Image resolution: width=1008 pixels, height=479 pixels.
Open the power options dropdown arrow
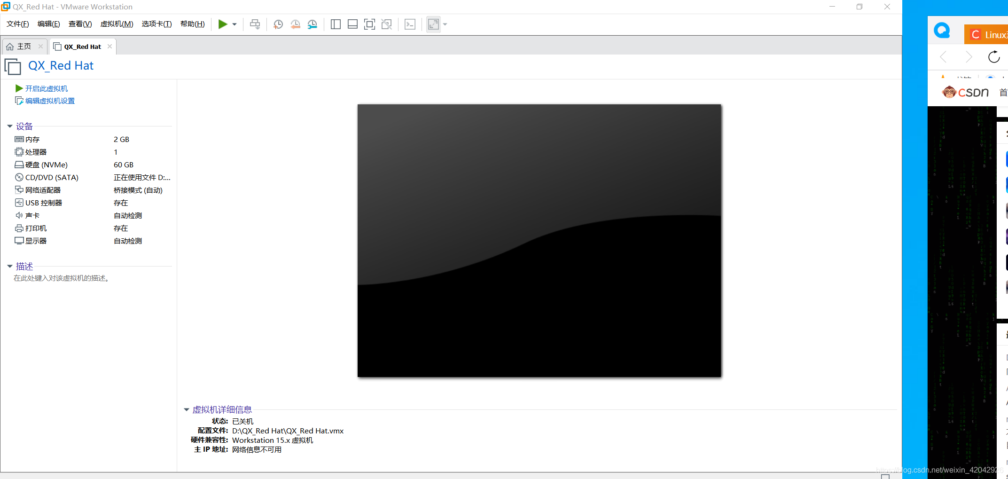point(234,24)
